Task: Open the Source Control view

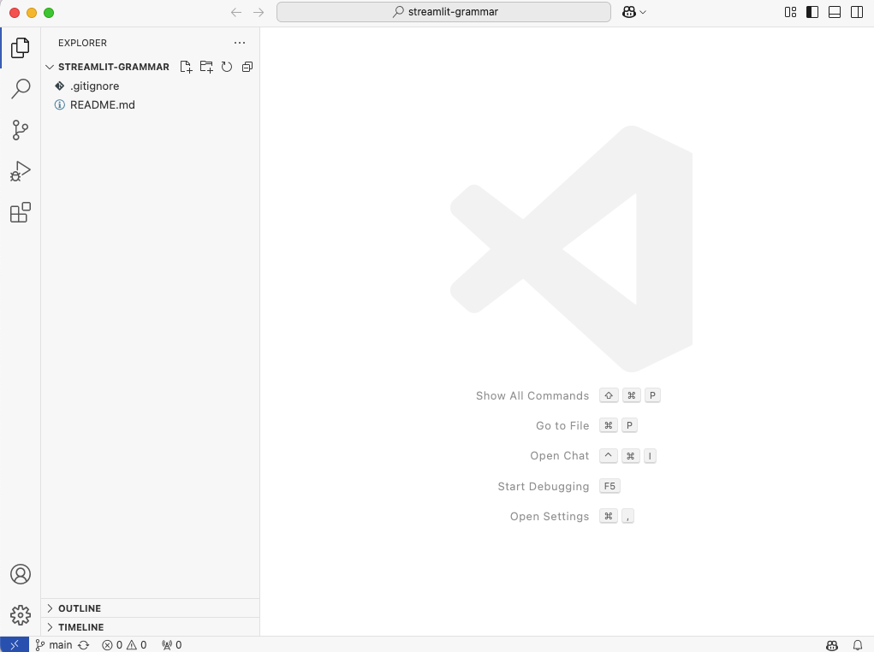Action: click(20, 130)
